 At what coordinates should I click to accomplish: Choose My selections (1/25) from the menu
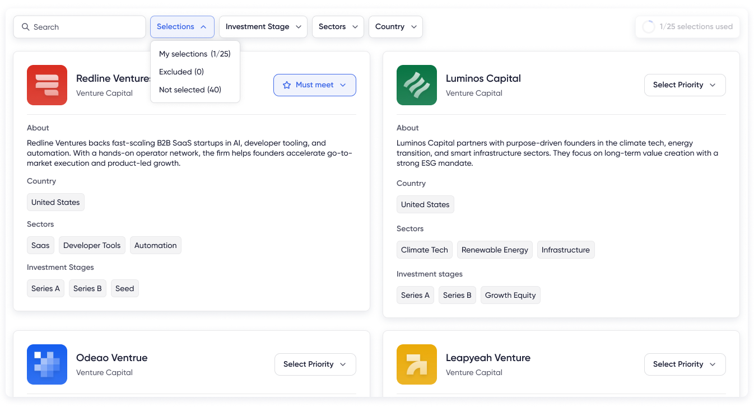pyautogui.click(x=195, y=54)
